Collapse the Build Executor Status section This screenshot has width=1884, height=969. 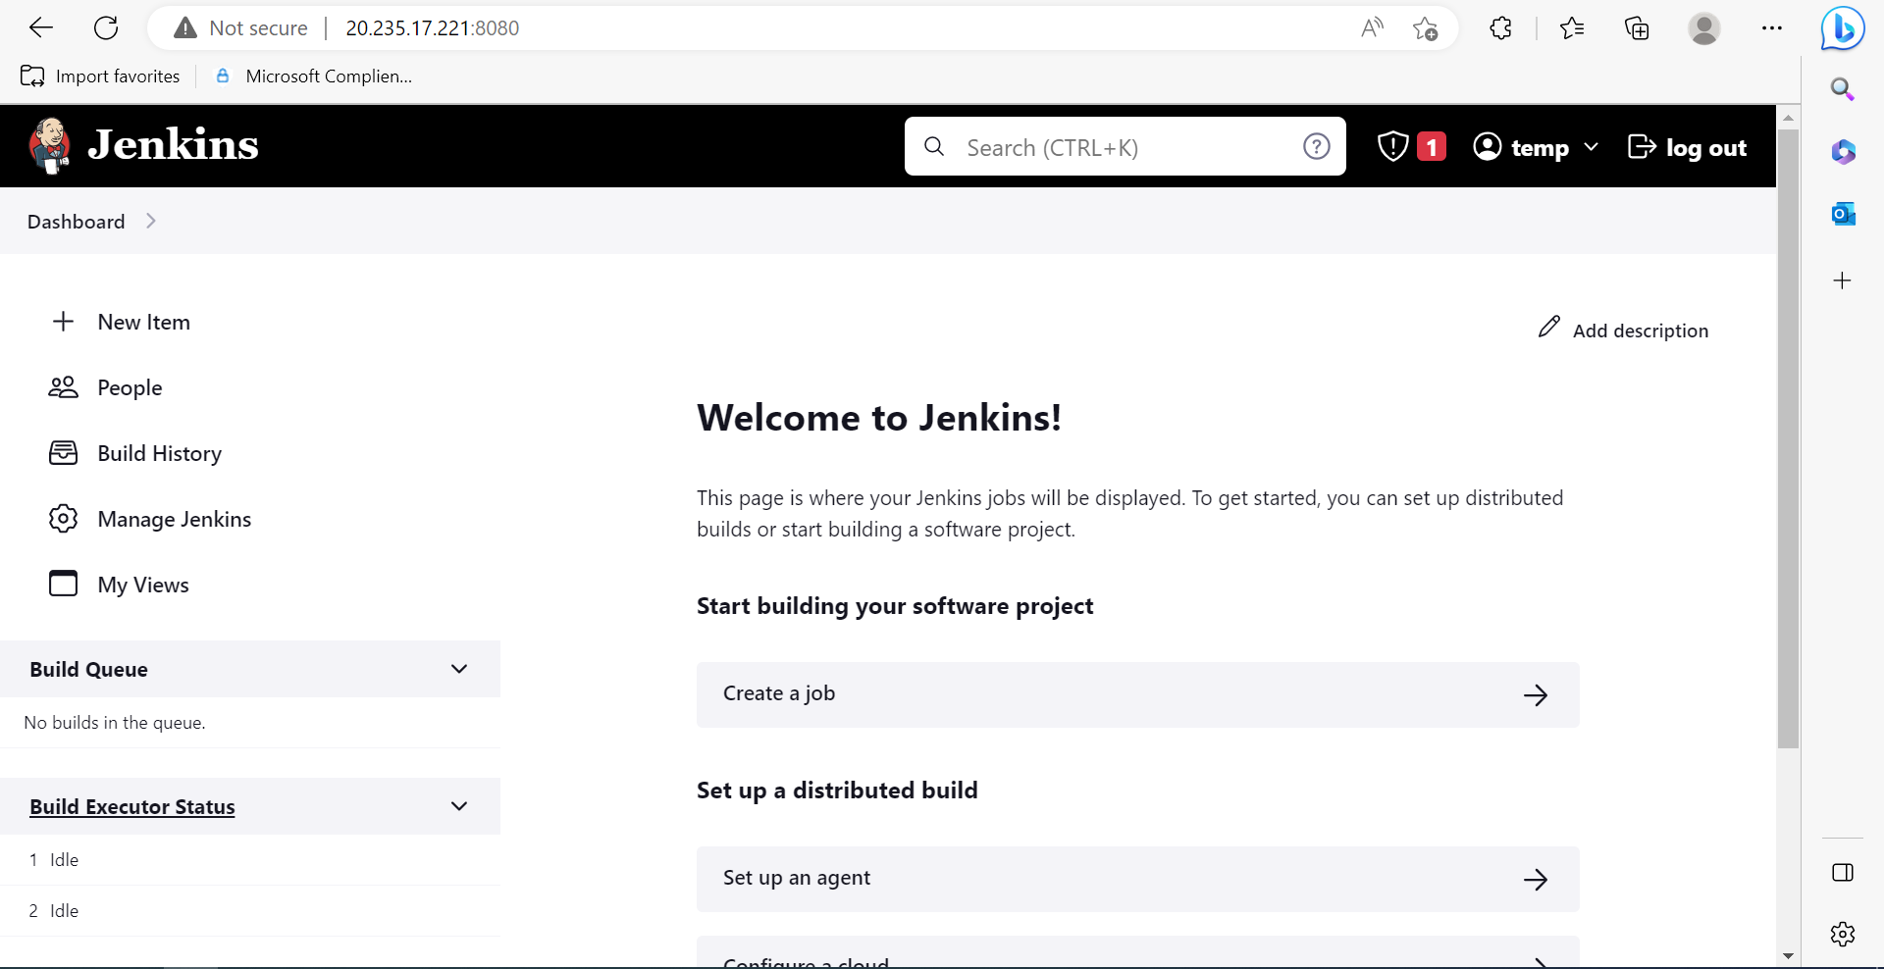[x=458, y=805]
